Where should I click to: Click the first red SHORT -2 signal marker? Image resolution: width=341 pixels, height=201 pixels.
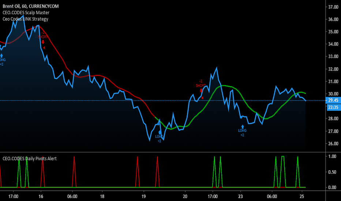[x=43, y=37]
